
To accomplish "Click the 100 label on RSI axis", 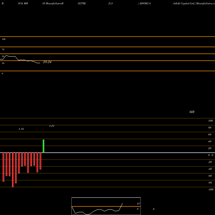I will coord(3,39).
